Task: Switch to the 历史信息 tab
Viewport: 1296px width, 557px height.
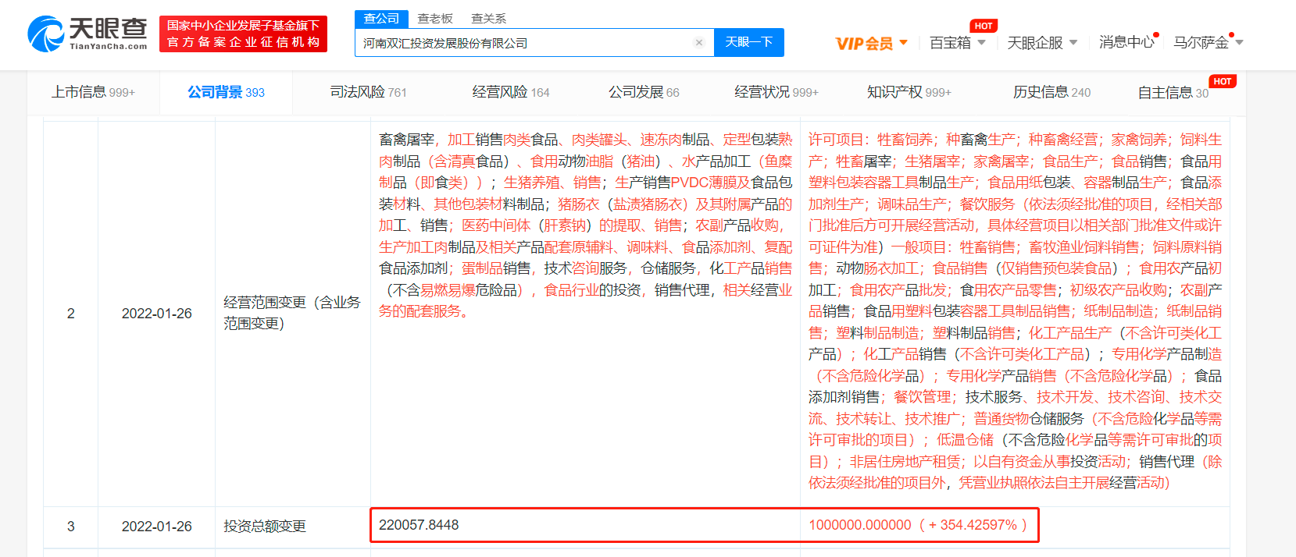Action: pyautogui.click(x=1051, y=92)
